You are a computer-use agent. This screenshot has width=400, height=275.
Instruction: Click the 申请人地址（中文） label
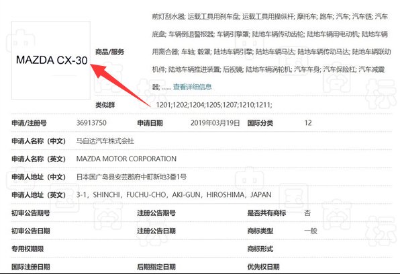click(x=38, y=177)
